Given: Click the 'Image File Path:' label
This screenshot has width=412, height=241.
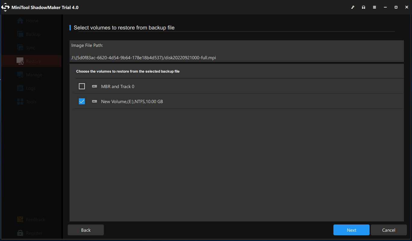Looking at the screenshot, I should [x=87, y=45].
